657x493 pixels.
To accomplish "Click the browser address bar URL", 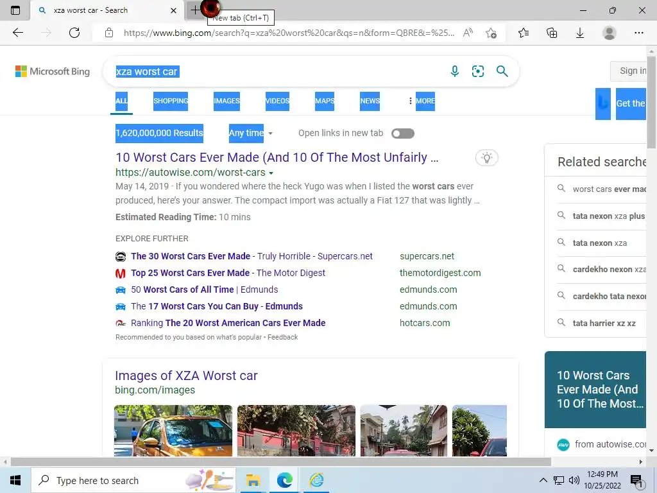I will (289, 33).
